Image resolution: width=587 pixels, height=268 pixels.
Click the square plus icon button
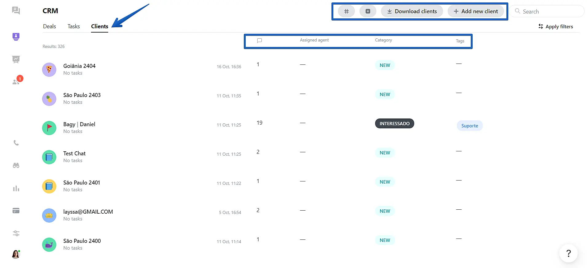coord(368,11)
